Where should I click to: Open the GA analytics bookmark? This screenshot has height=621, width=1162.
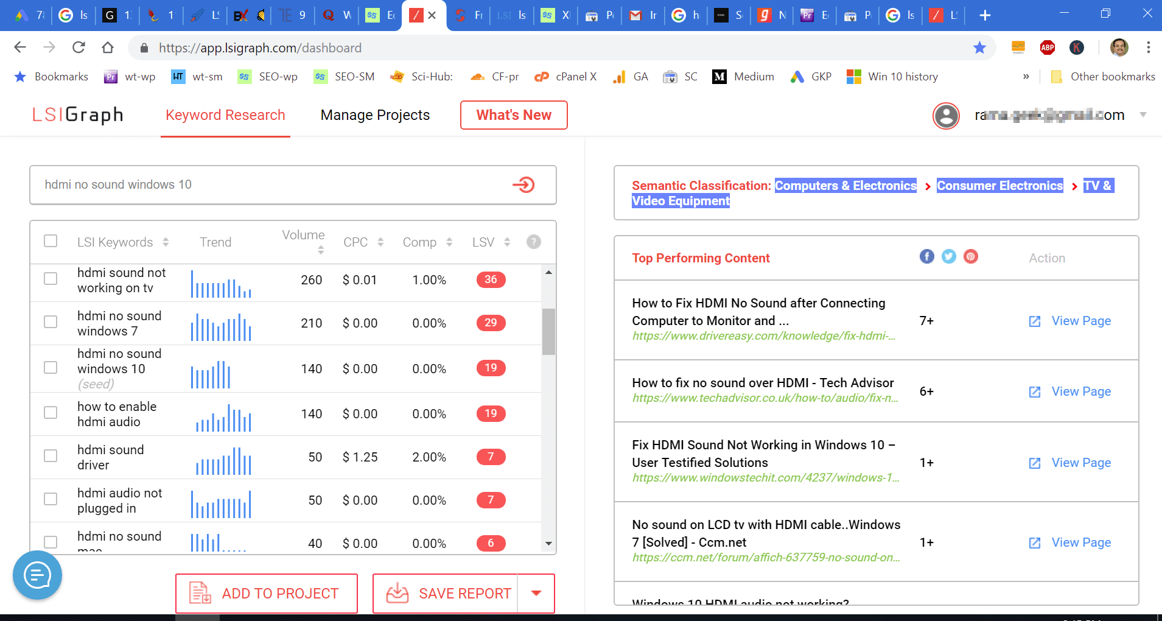click(631, 77)
